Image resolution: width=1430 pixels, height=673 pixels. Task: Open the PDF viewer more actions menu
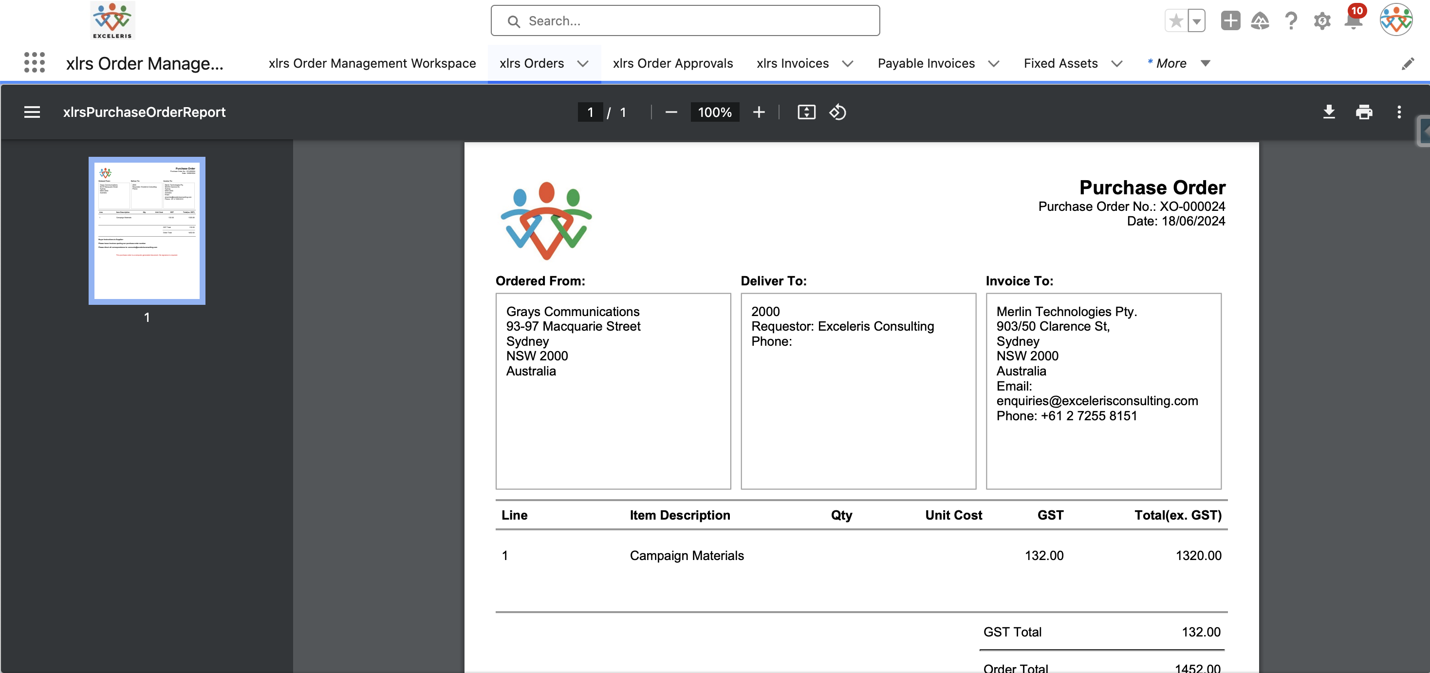coord(1398,112)
